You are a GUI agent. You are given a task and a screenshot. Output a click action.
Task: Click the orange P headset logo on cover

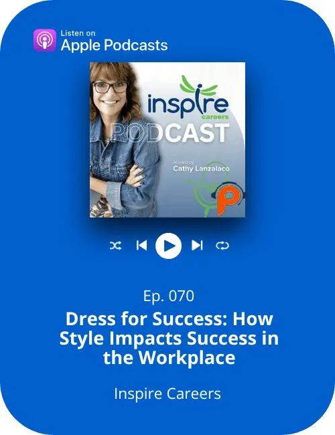[x=228, y=198]
